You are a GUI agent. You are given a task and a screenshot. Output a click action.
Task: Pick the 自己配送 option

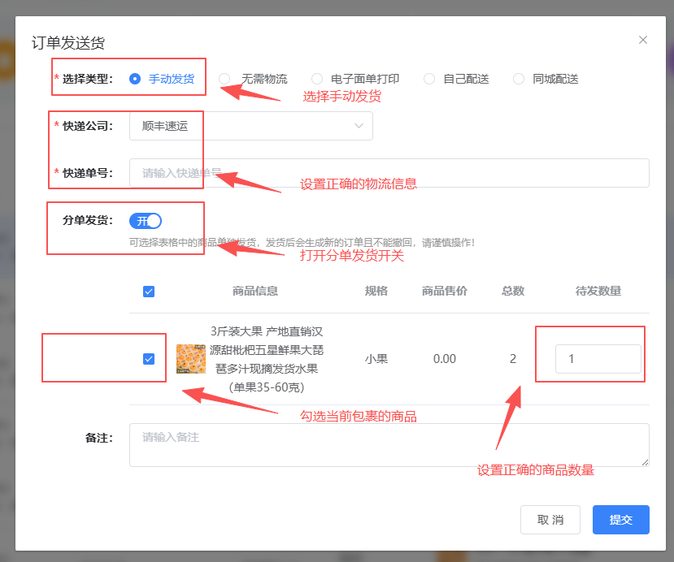coord(429,79)
